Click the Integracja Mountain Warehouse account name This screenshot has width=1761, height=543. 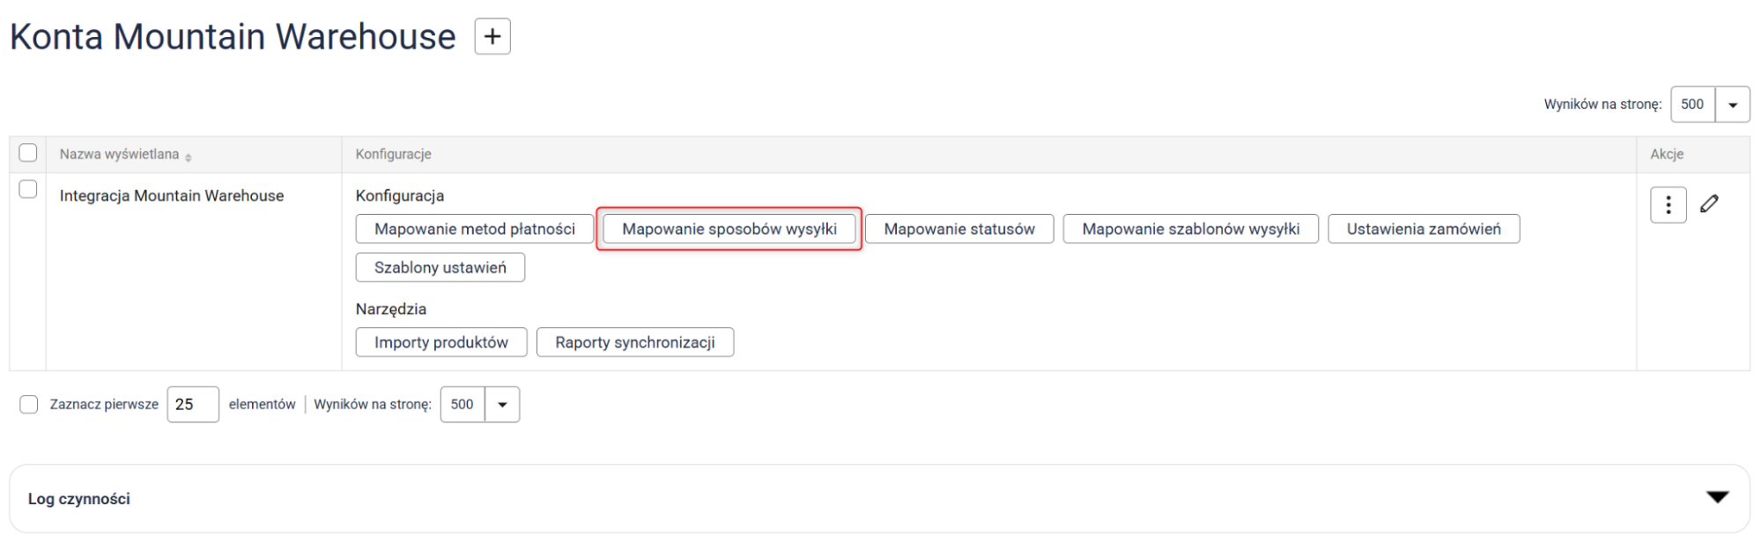tap(172, 195)
